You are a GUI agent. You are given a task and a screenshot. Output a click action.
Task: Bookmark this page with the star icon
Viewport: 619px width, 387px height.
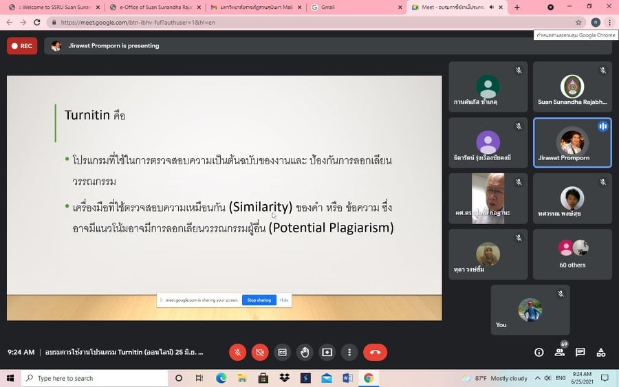(578, 22)
